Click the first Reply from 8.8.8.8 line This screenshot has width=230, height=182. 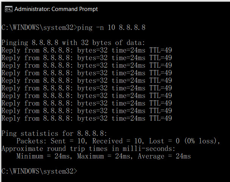87,50
